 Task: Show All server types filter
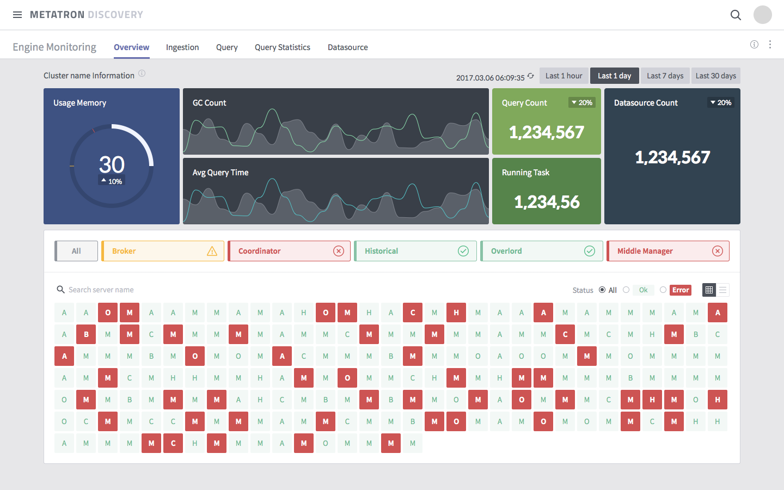(x=76, y=251)
